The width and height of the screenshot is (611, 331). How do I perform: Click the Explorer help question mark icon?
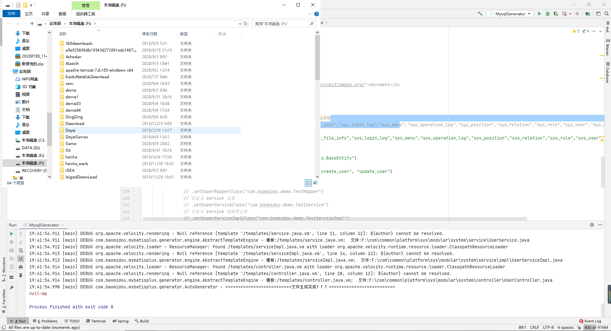317,14
